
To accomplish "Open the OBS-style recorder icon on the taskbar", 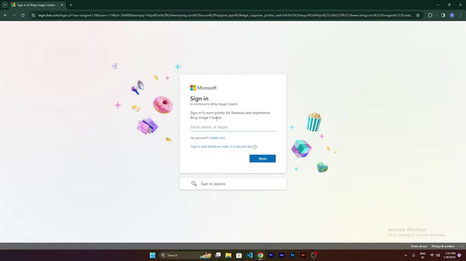I will pyautogui.click(x=314, y=255).
